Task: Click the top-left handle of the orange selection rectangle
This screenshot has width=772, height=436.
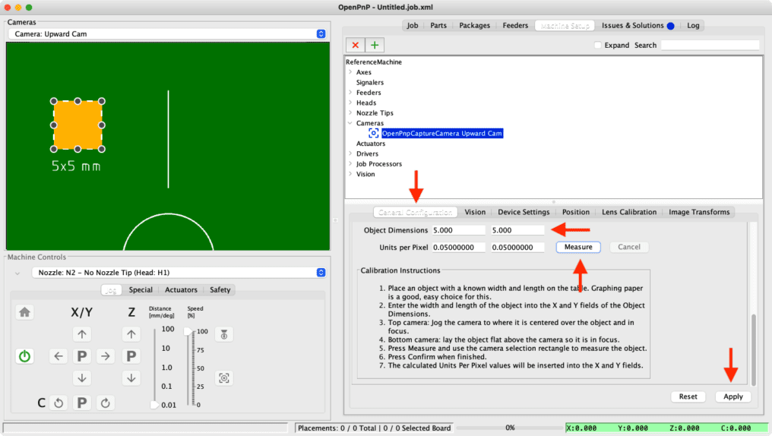Action: [54, 101]
